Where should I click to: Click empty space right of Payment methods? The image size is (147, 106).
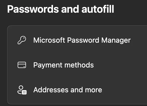pos(120,65)
